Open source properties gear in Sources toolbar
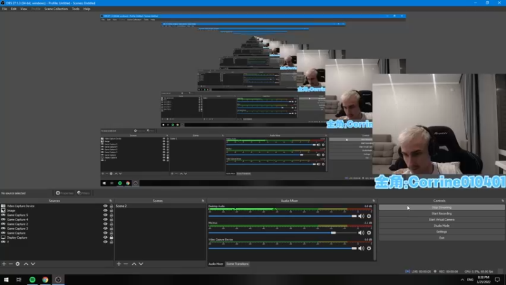 pos(18,264)
